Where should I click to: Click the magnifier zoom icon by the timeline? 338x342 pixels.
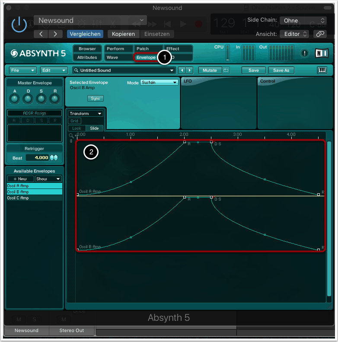[x=71, y=135]
